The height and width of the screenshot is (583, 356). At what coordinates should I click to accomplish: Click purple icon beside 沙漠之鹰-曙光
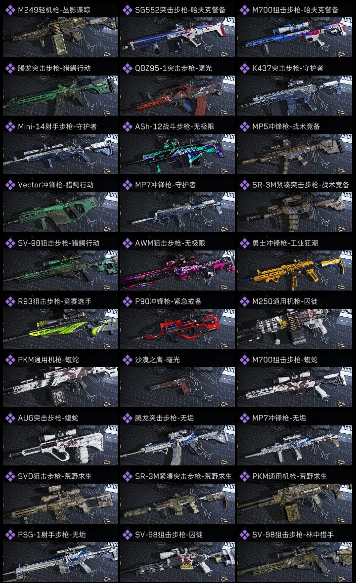point(128,360)
